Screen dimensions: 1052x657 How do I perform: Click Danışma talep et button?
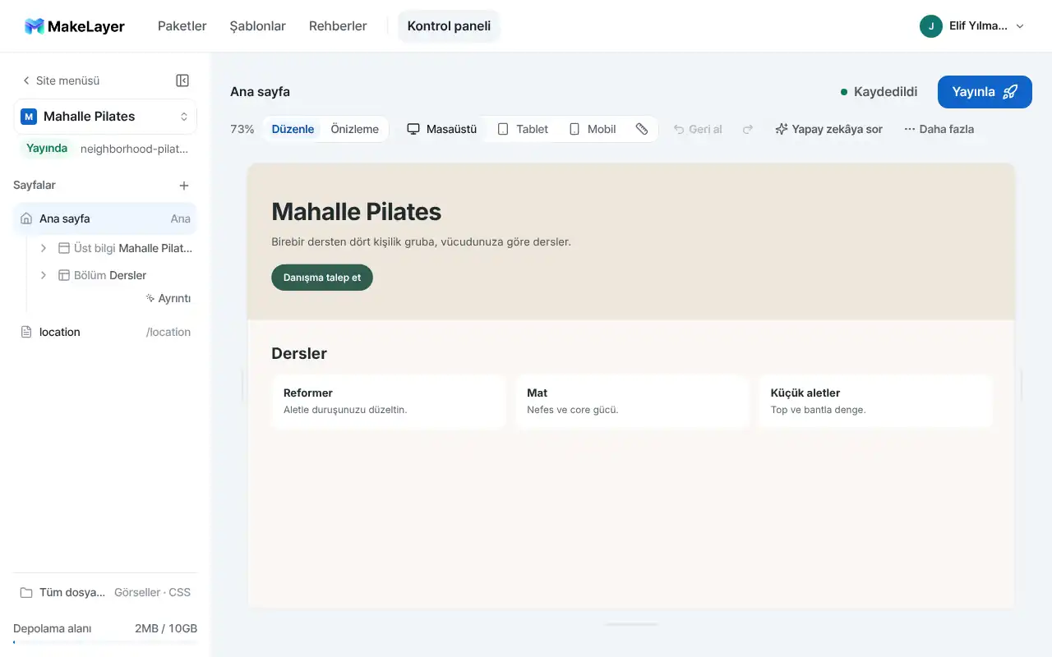pyautogui.click(x=322, y=278)
